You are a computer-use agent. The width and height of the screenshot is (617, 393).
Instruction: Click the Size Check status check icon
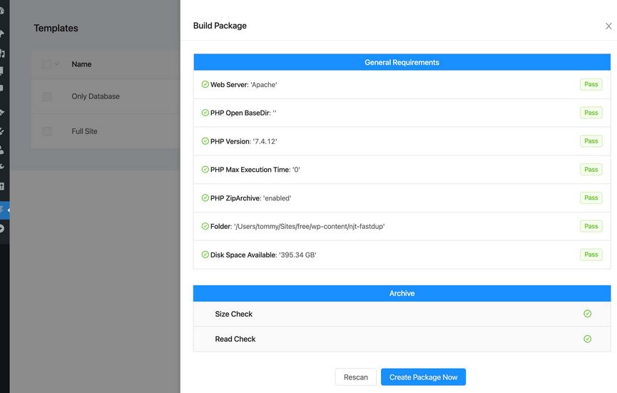(587, 314)
